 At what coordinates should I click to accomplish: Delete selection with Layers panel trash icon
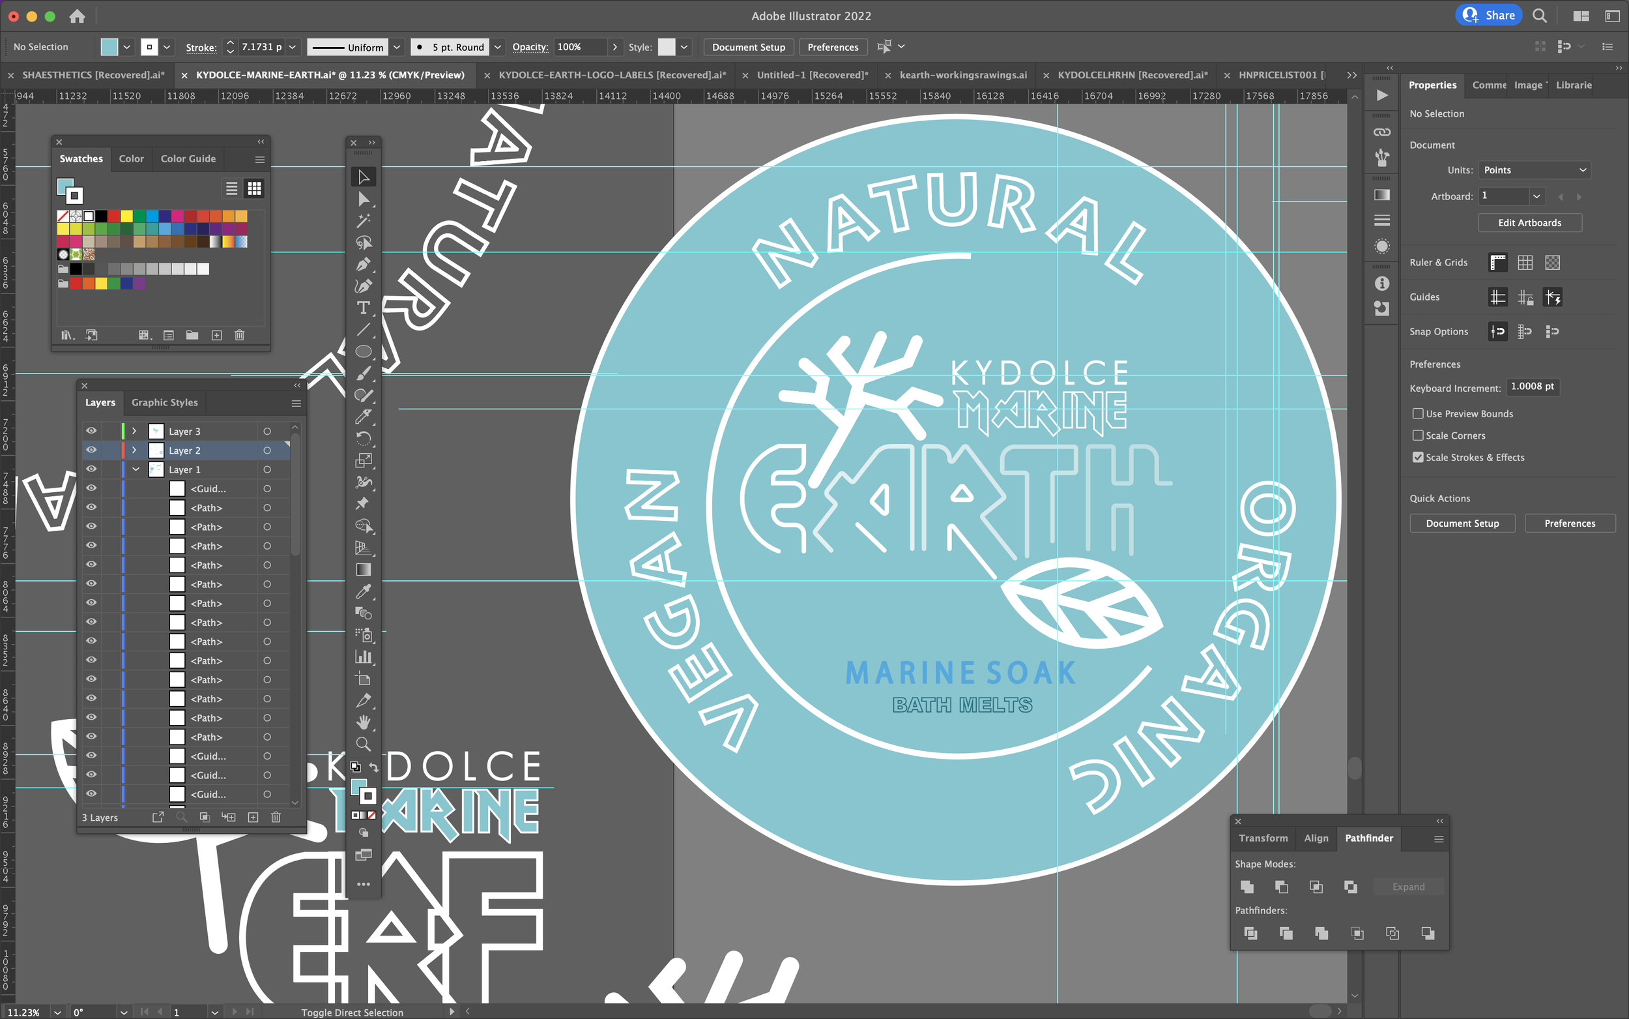(x=276, y=818)
